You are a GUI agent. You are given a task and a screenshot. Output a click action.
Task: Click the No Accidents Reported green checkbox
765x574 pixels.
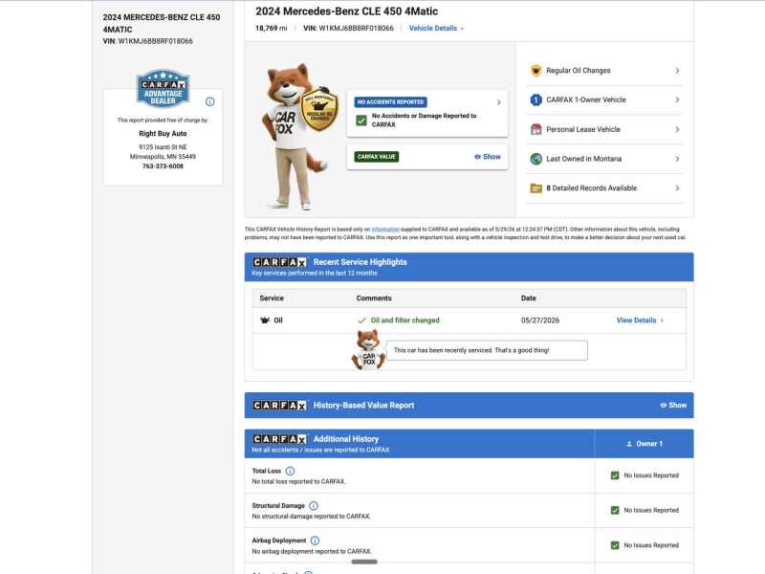[361, 121]
